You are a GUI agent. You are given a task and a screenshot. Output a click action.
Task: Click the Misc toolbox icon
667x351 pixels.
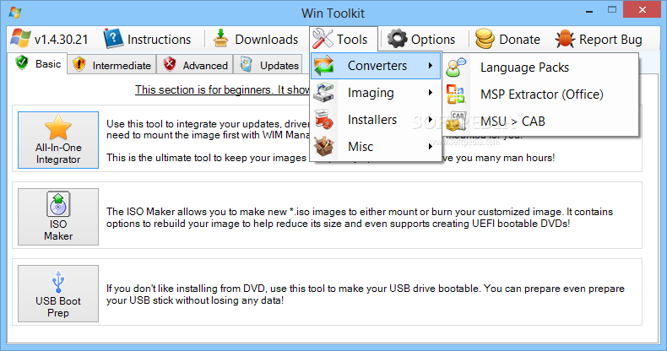coord(323,146)
